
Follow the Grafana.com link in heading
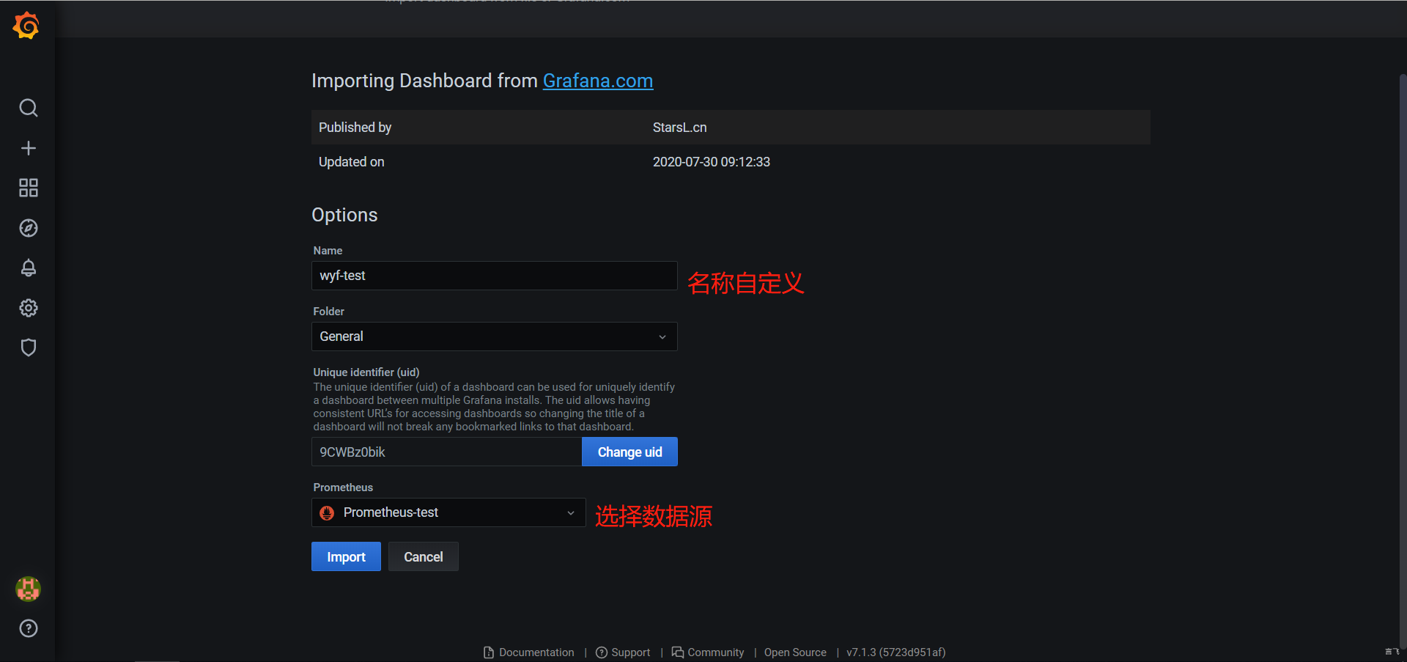point(598,81)
